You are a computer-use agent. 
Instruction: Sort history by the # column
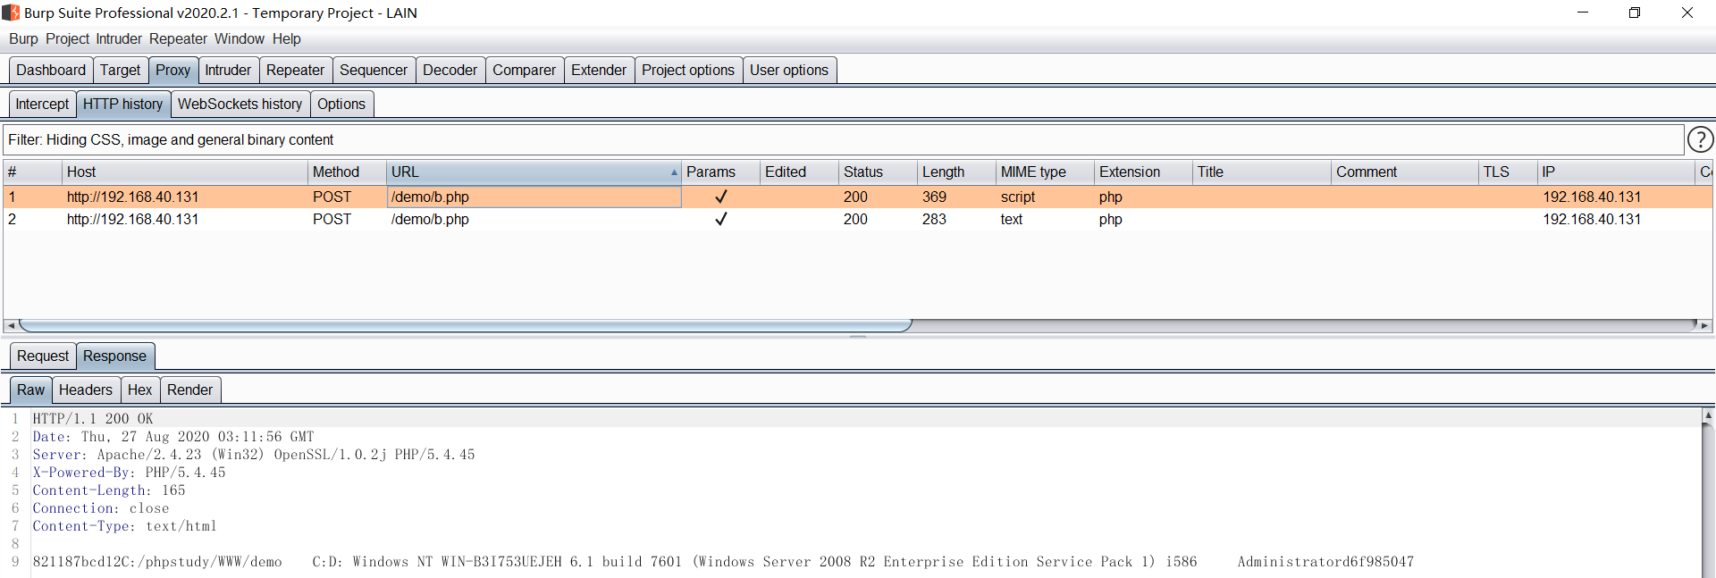coord(32,172)
